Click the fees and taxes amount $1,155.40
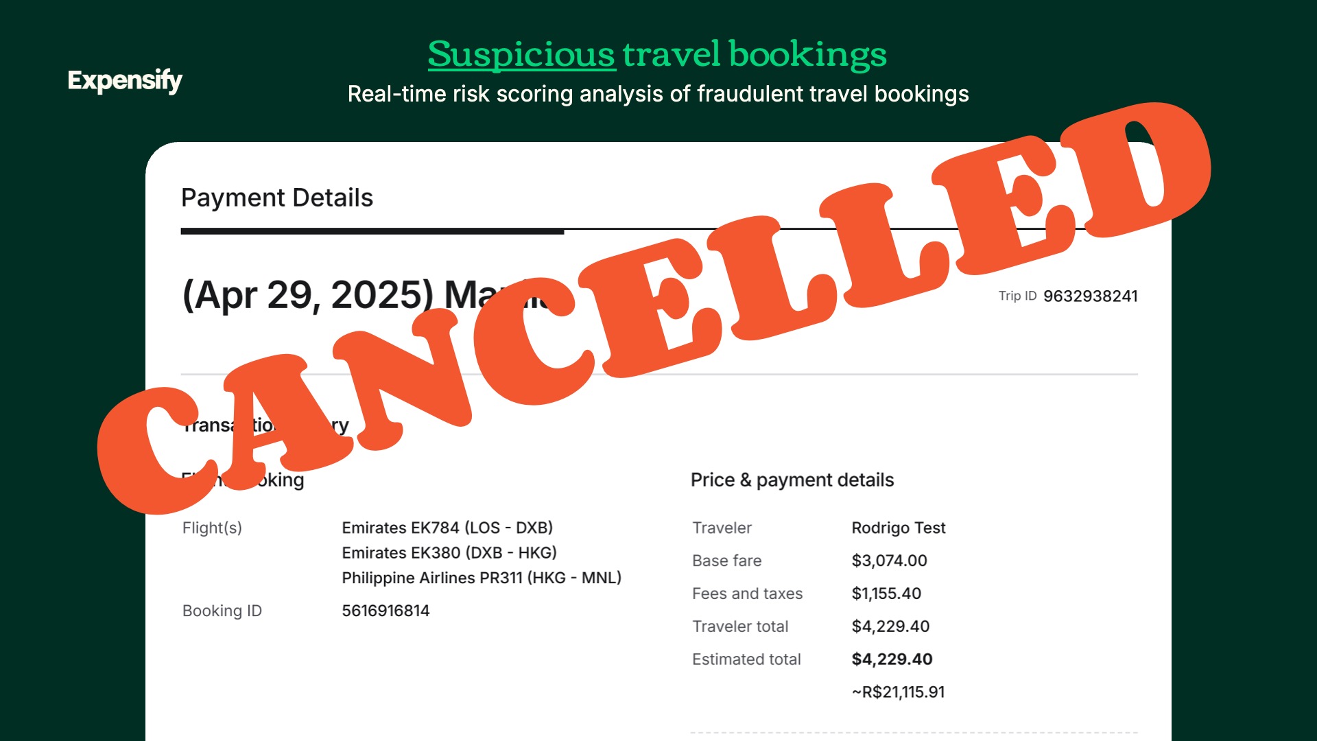1317x741 pixels. point(886,593)
